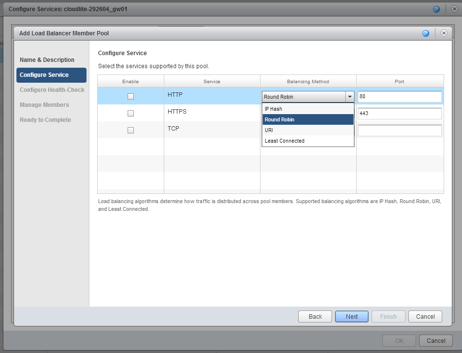Open help for Configure Services window

(436, 9)
